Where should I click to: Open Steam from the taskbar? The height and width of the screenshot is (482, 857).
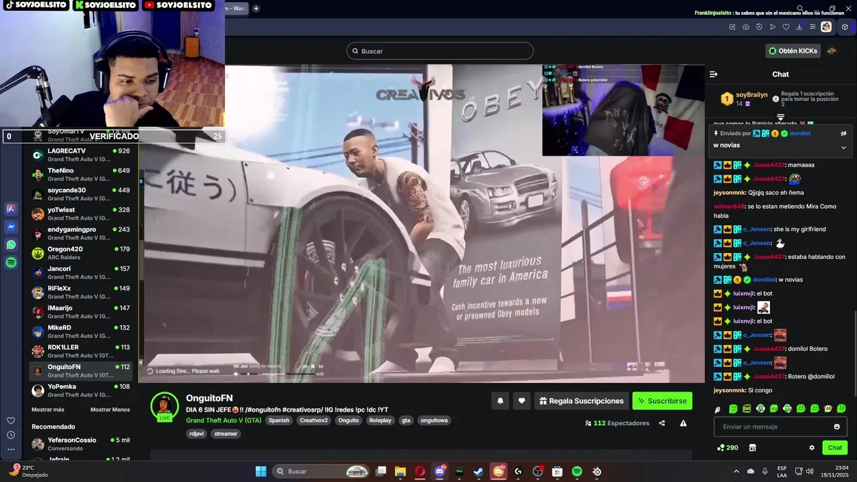coord(478,471)
